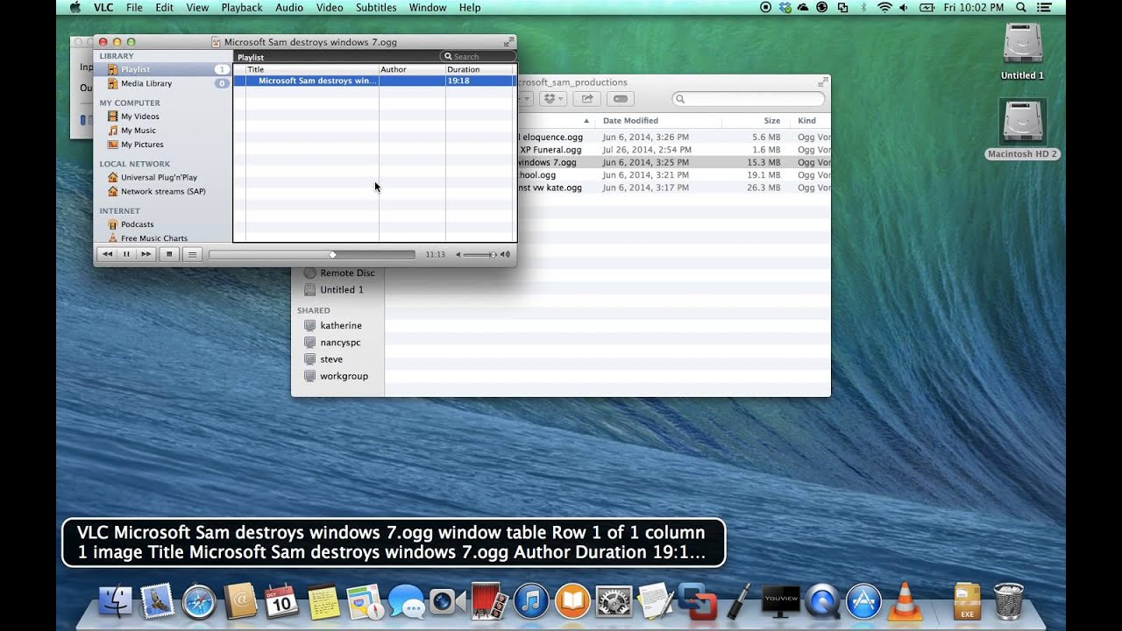Select the 'Microsoft Sam destroys win...' playlist row
1122x631 pixels.
tap(374, 81)
